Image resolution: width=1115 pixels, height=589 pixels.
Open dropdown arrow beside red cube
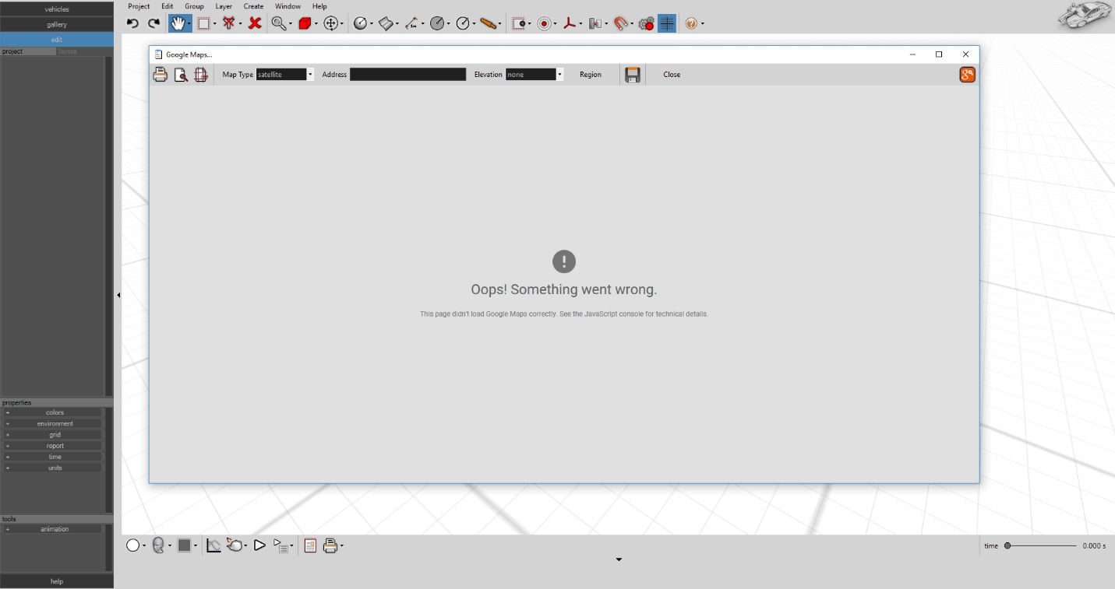[x=316, y=24]
